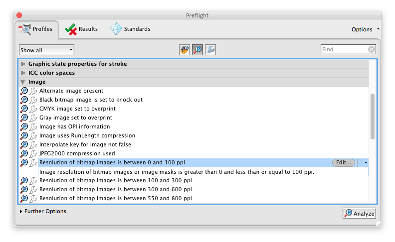Expand the ICC color spaces group
This screenshot has width=395, height=242.
click(23, 73)
